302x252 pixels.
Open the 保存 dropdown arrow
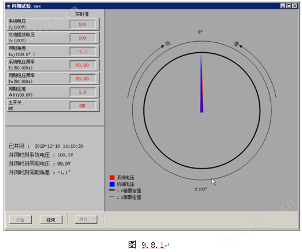click(94, 219)
